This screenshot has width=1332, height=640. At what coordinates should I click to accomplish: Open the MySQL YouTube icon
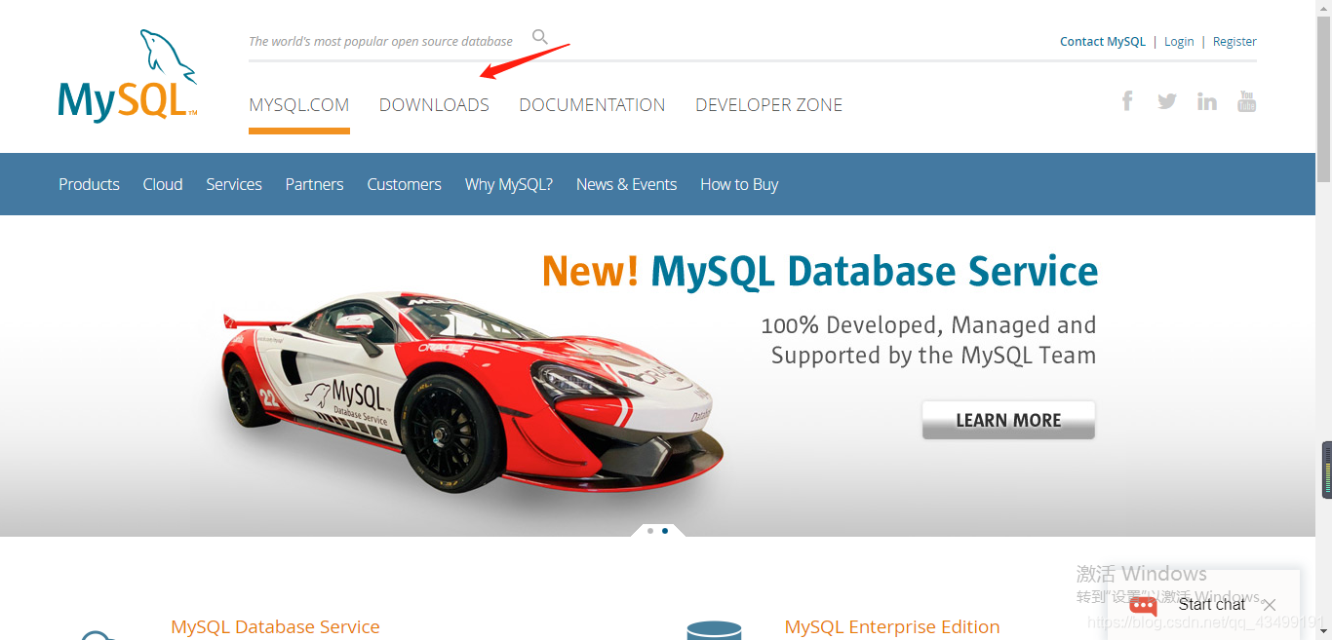coord(1247,100)
